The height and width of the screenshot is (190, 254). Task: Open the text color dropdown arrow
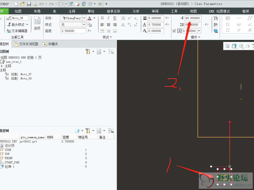click(x=94, y=18)
